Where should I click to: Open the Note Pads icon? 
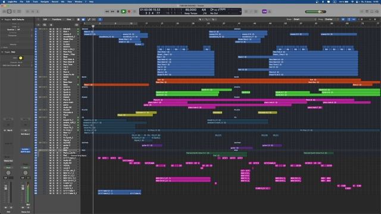click(x=367, y=11)
